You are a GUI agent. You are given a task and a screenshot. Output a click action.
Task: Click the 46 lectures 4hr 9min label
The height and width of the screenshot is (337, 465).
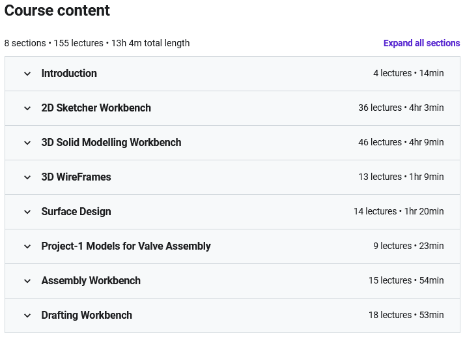click(401, 142)
